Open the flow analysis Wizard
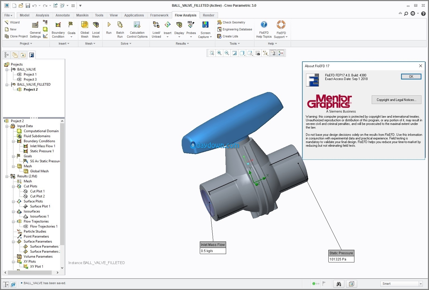429x290 pixels. click(12, 22)
